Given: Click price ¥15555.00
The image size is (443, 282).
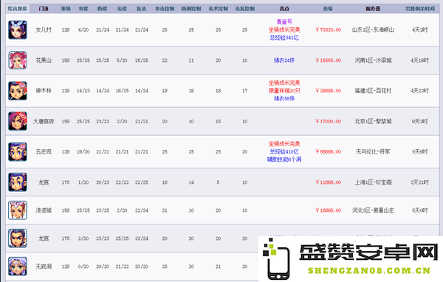Looking at the screenshot, I should coord(328,61).
